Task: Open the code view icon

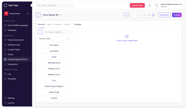Action: [x=126, y=15]
